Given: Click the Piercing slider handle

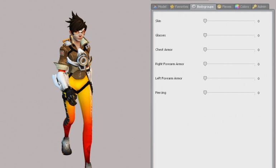Looking at the screenshot, I should click(x=205, y=93).
